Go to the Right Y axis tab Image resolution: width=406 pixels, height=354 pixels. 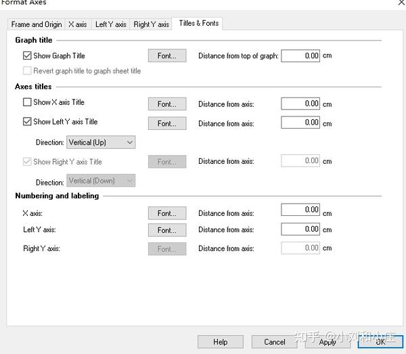(x=151, y=24)
